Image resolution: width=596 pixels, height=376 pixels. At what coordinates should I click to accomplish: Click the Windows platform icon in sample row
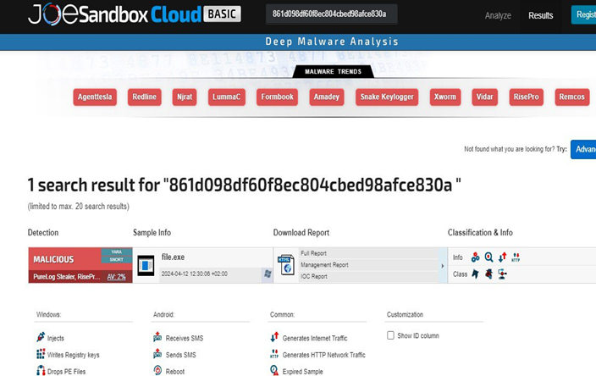click(x=268, y=274)
